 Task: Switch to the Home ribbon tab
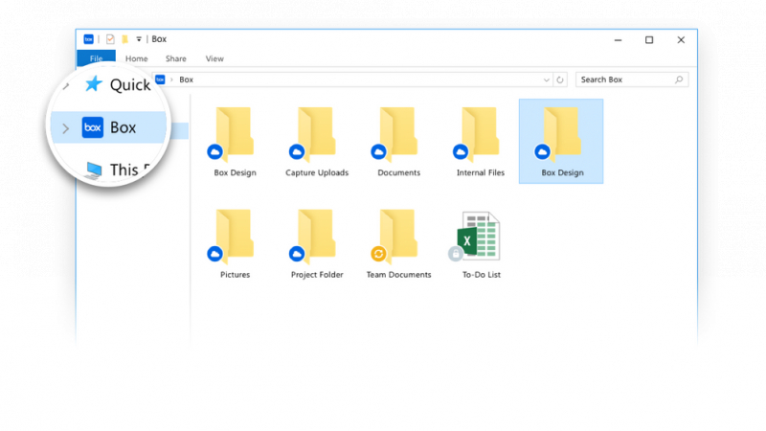coord(136,58)
